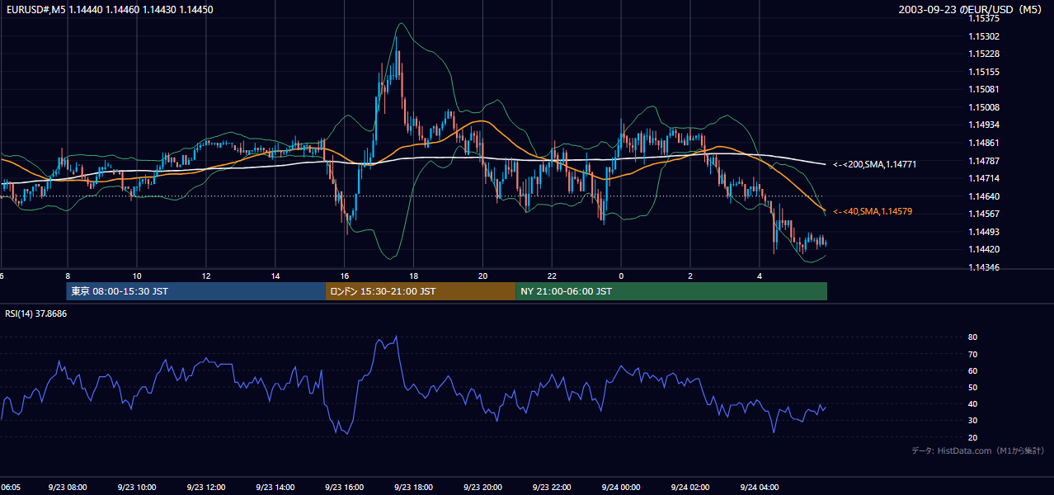Click hour marker 12 under the price chart
Screen dimensions: 1054x495
click(206, 276)
